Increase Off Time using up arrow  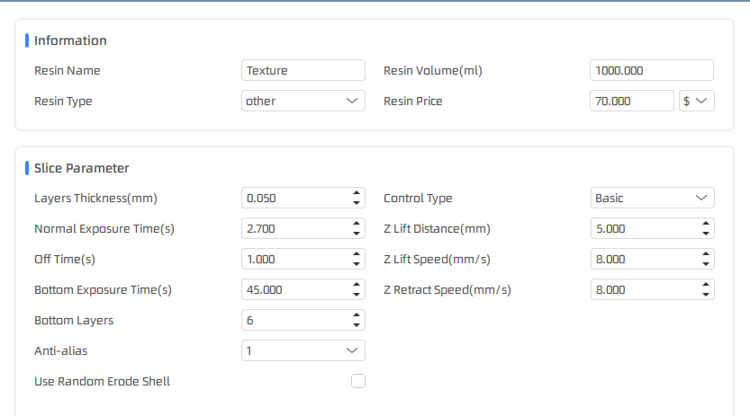(357, 253)
